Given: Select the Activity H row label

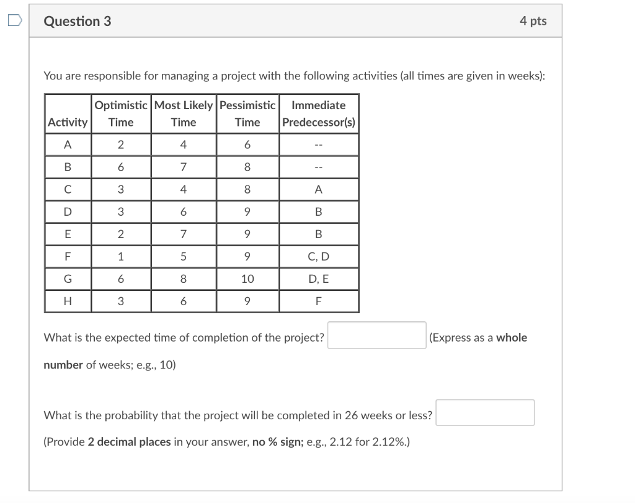Looking at the screenshot, I should tap(68, 301).
